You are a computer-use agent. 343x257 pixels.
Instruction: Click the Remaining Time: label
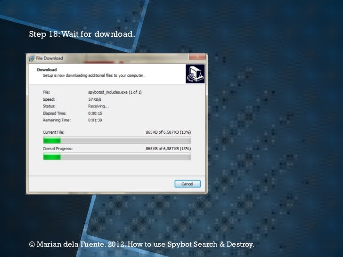[57, 120]
